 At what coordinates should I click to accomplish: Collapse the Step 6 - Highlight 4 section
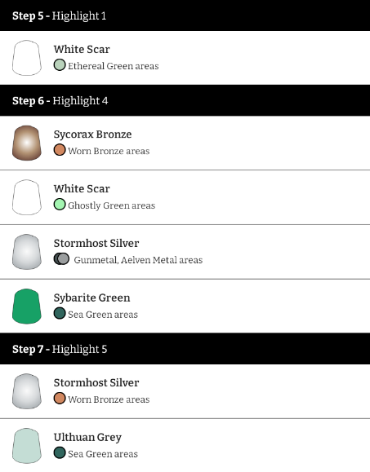click(185, 100)
